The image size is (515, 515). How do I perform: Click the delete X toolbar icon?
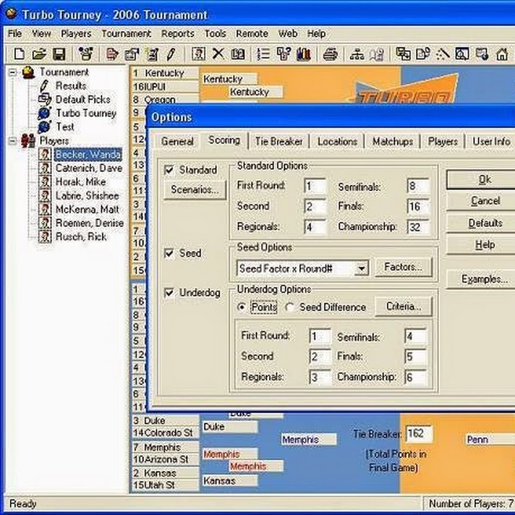coord(218,54)
